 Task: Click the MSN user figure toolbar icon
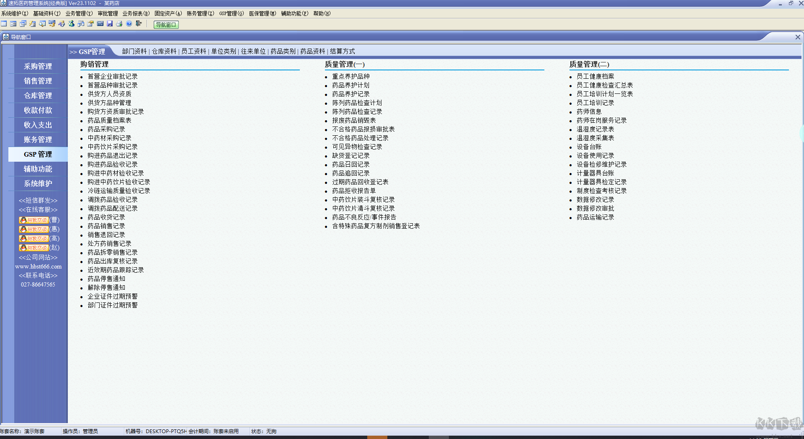point(71,23)
